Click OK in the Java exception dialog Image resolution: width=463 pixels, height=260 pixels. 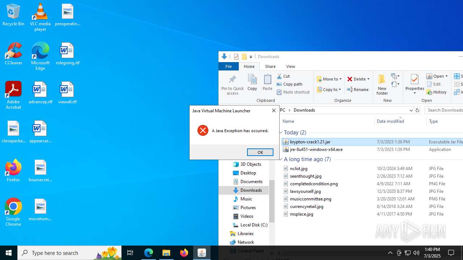[x=260, y=152]
